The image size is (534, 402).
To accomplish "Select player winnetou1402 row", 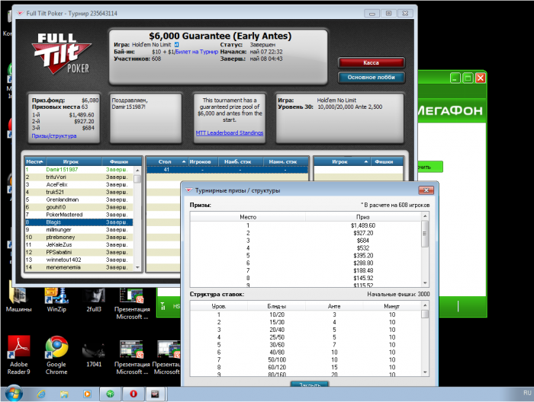I will pyautogui.click(x=79, y=260).
